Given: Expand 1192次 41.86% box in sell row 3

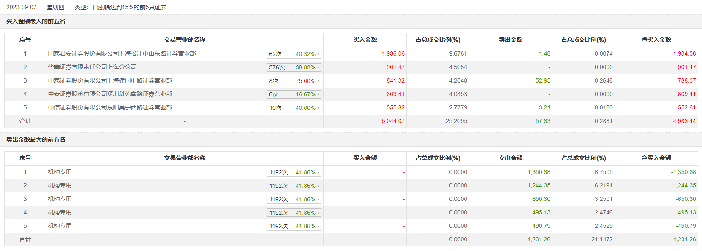Looking at the screenshot, I should click(x=294, y=199).
